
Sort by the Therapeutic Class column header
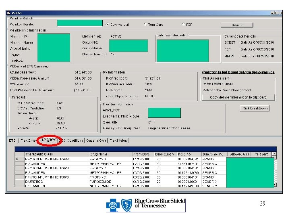(57, 154)
